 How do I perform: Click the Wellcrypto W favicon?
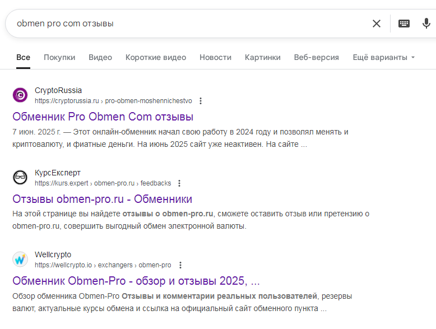coord(20,259)
